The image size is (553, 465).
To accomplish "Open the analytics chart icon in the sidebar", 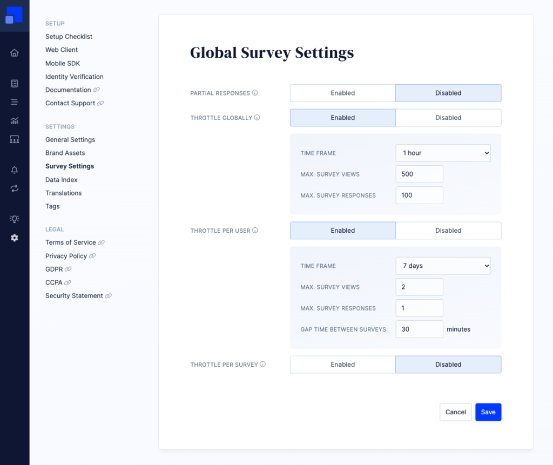I will click(15, 120).
